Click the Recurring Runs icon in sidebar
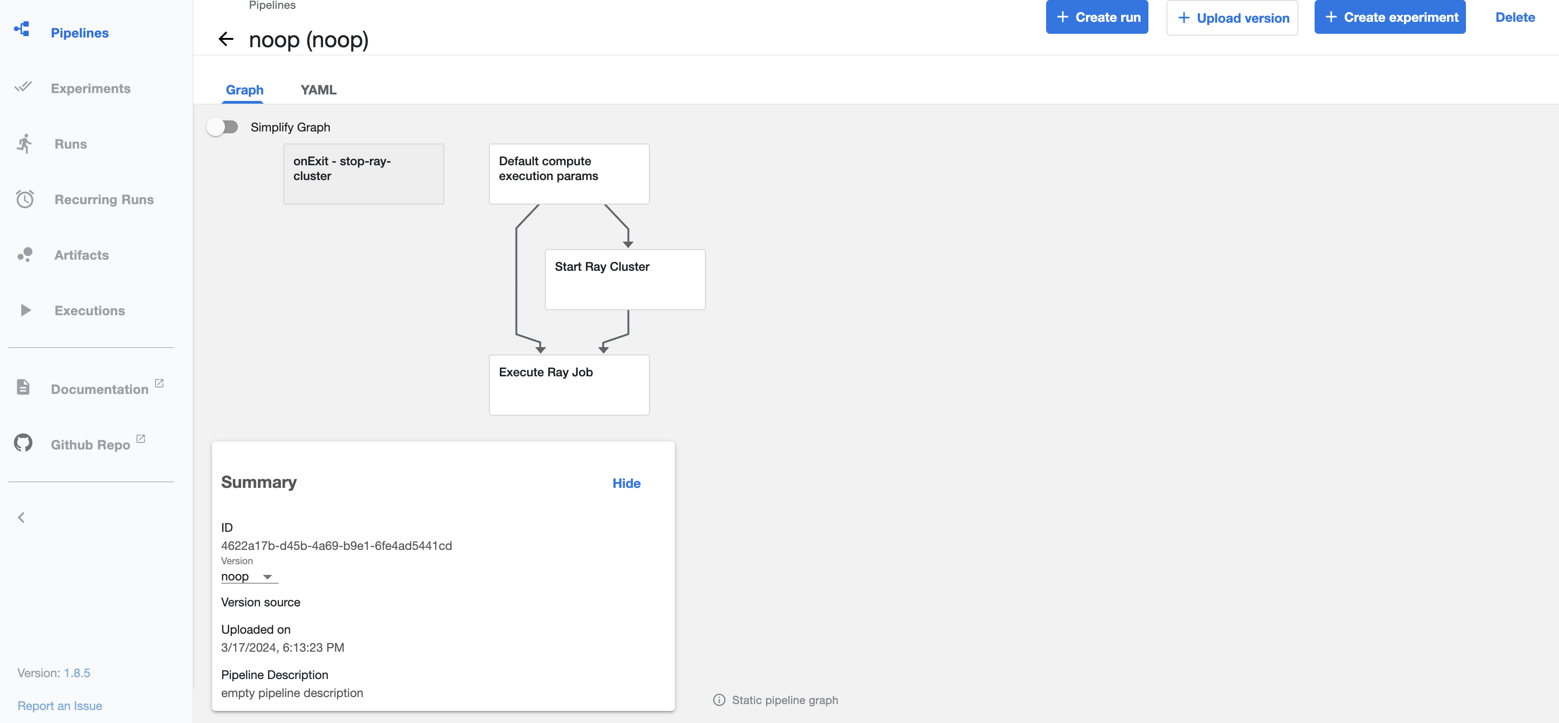This screenshot has width=1559, height=723. pyautogui.click(x=26, y=199)
